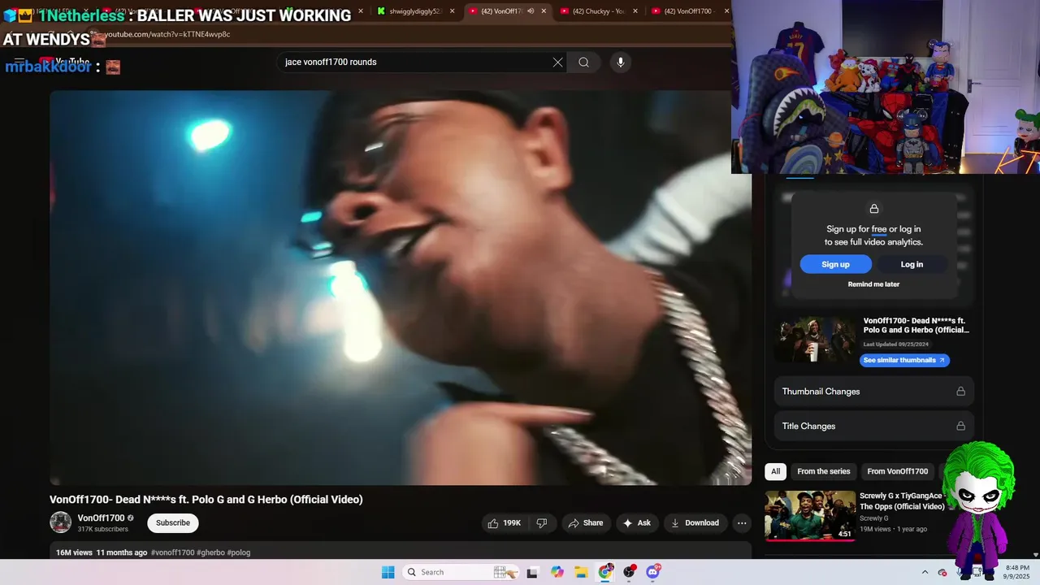Unlock Title Changes section
The image size is (1040, 585).
point(873,426)
